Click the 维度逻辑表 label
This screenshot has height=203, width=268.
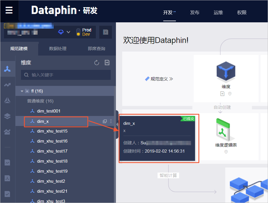226,145
